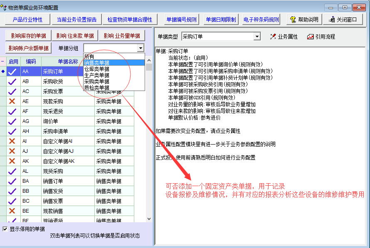Screen dimensions: 370x248
Task: Choose 质检类单据 in group list
Action: [x=97, y=88]
